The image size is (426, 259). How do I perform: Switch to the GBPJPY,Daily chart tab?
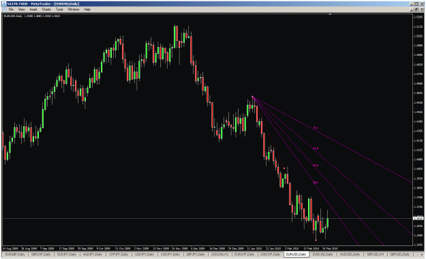pyautogui.click(x=196, y=254)
